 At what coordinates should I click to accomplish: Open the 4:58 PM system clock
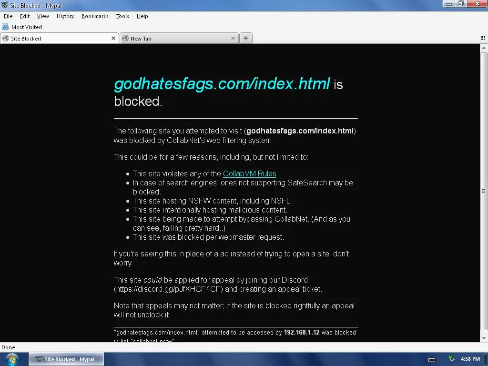pos(470,359)
